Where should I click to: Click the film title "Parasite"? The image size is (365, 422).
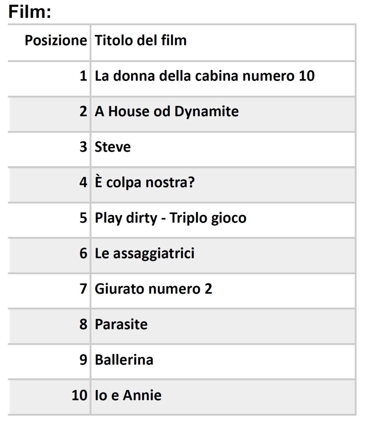pyautogui.click(x=121, y=324)
